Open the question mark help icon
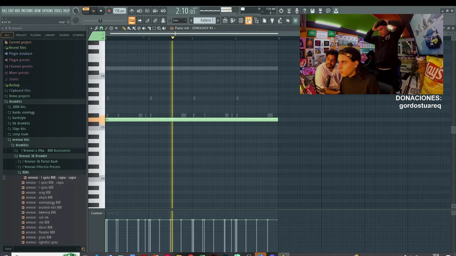Image resolution: width=456 pixels, height=256 pixels. (x=305, y=11)
